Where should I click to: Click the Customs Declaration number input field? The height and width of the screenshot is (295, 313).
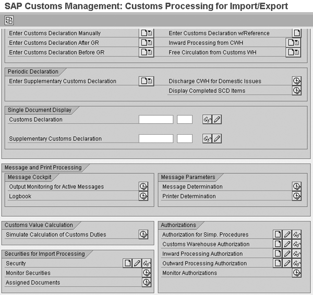tap(156, 120)
